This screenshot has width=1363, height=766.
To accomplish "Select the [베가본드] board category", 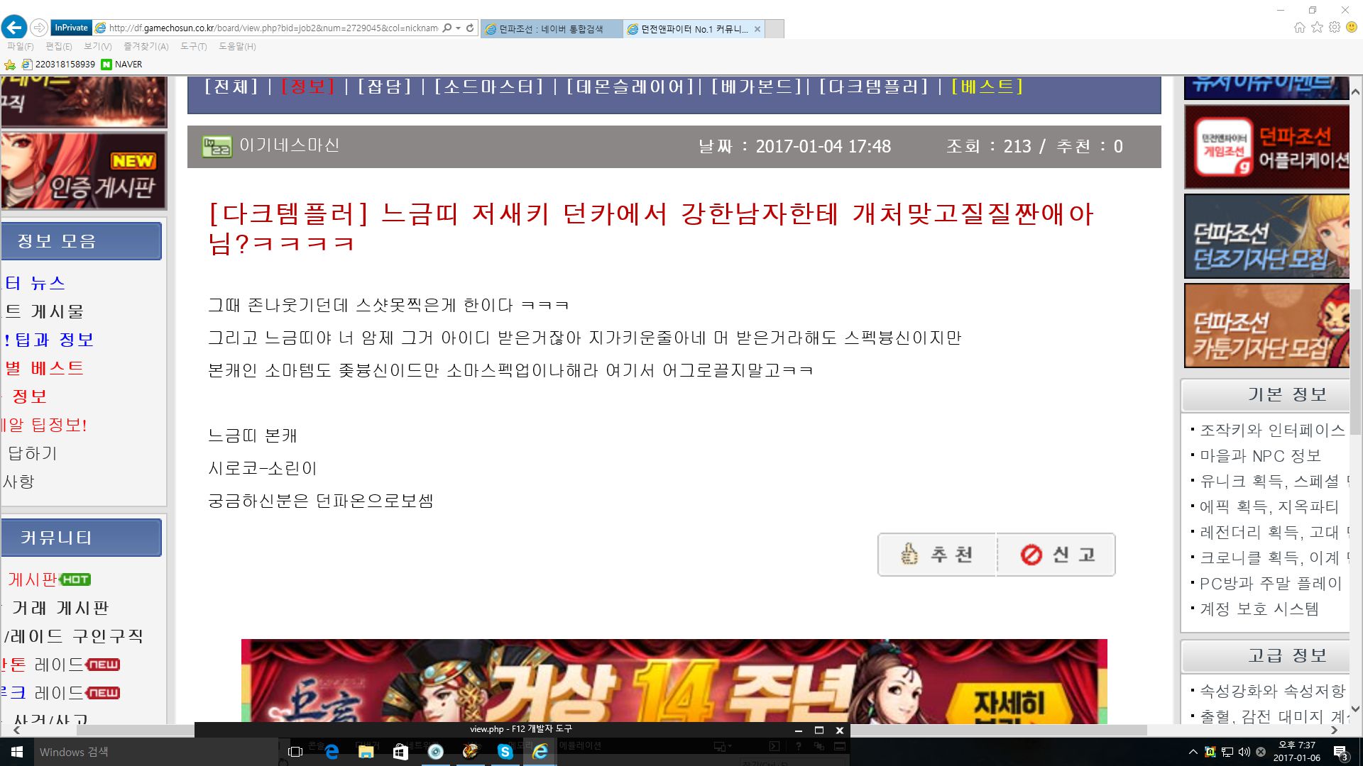I will [x=755, y=87].
